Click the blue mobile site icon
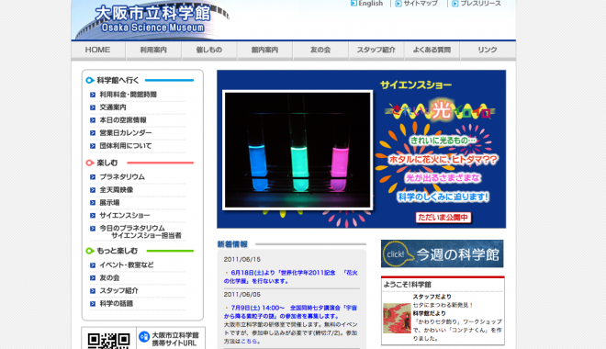This screenshot has height=349, width=606. (144, 337)
